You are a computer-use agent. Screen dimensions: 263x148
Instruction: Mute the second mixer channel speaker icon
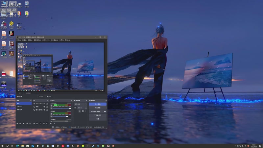pos(52,116)
